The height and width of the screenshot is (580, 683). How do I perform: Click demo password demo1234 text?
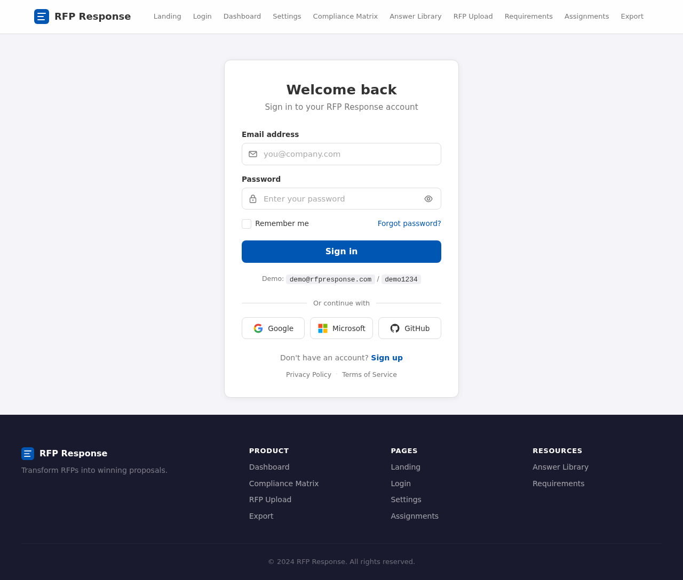401,279
